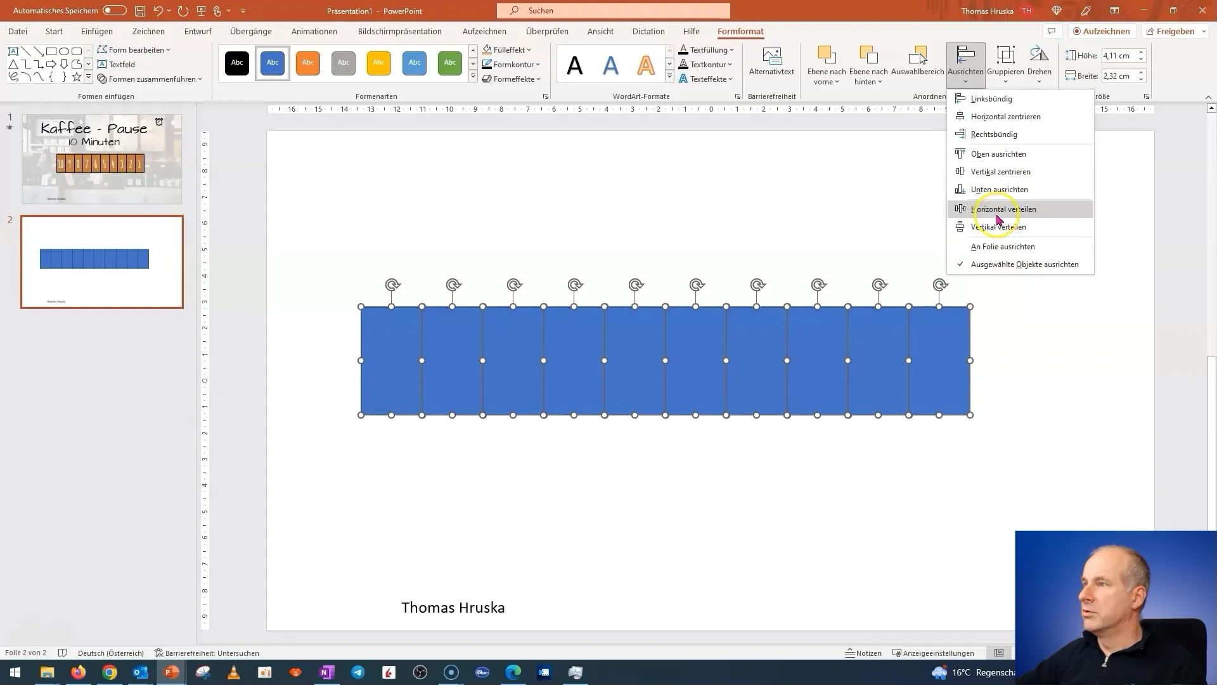Viewport: 1217px width, 685px height.
Task: Choose Rechtsbündig menu entry
Action: click(1021, 134)
